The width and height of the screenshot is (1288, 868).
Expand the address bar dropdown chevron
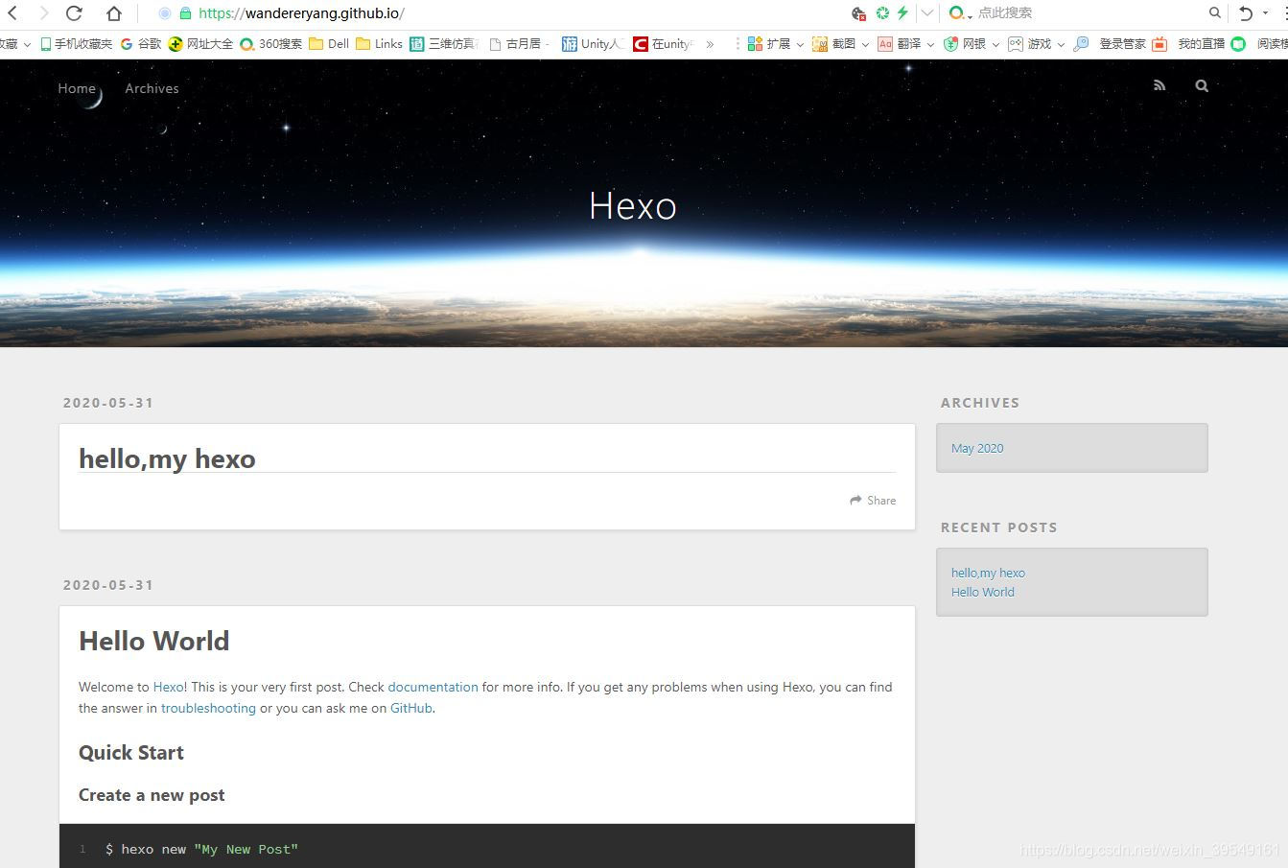pos(926,13)
